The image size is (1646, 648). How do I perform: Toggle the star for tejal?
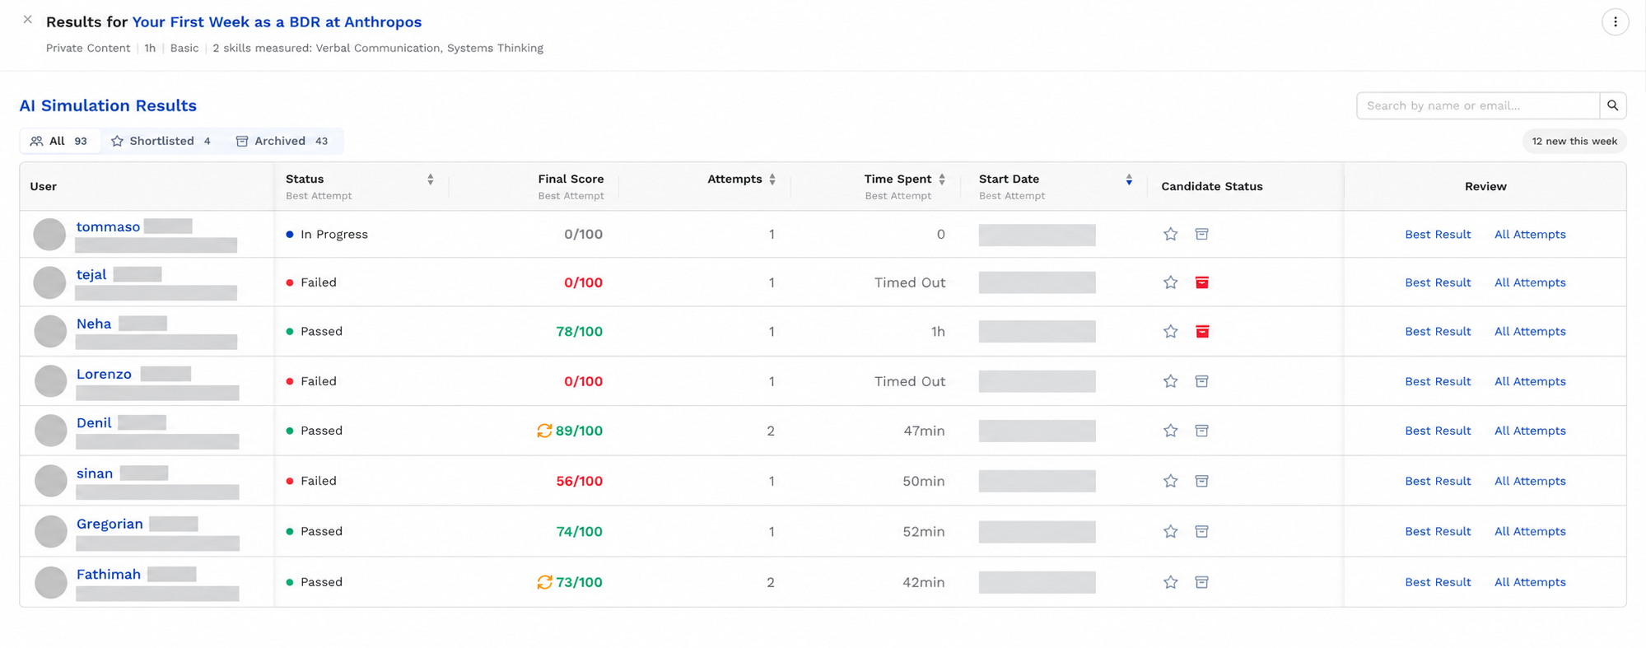[1170, 282]
